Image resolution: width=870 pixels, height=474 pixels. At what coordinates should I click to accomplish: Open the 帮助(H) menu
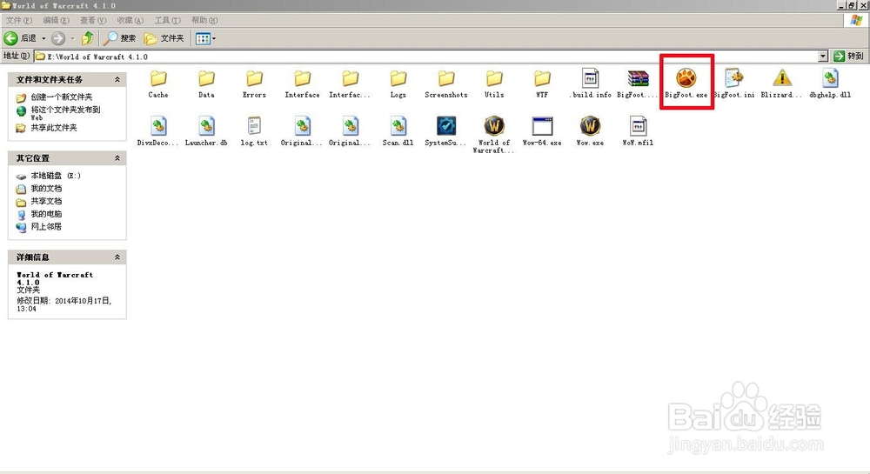204,20
